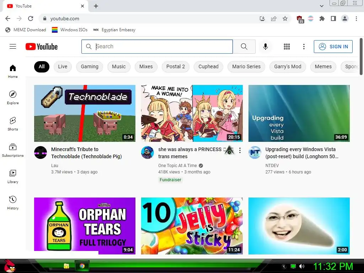Select the Gaming filter chip

[90, 66]
